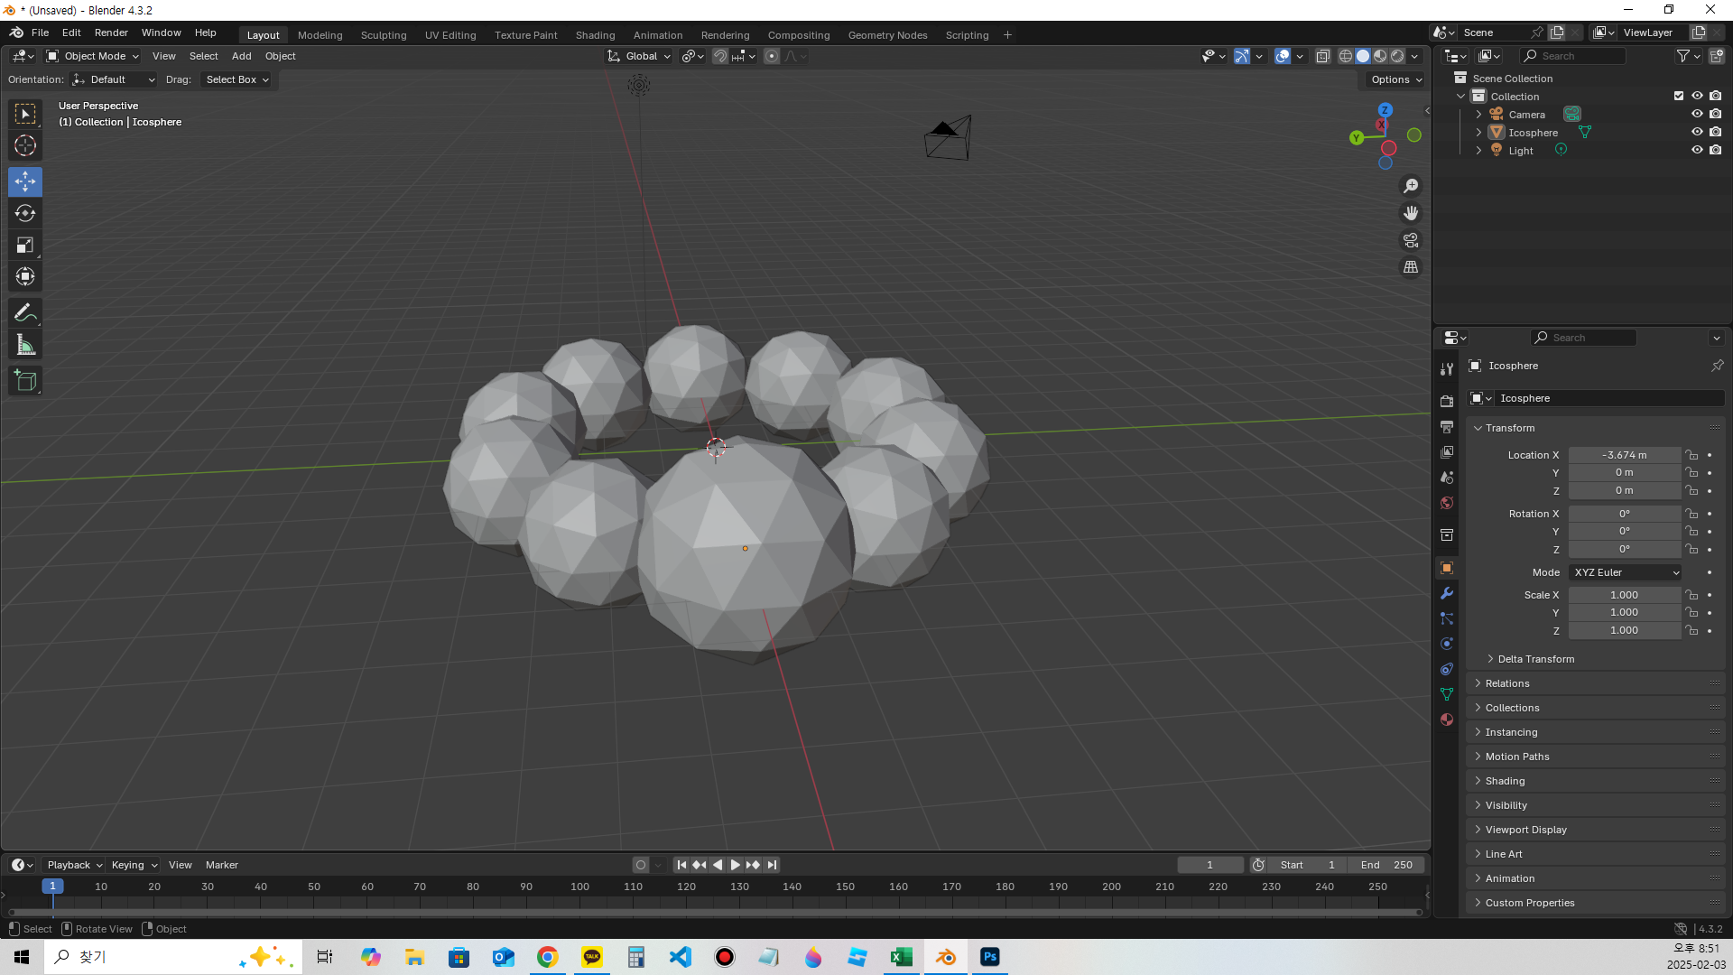Toggle X-ray mode
The image size is (1733, 975).
point(1322,56)
